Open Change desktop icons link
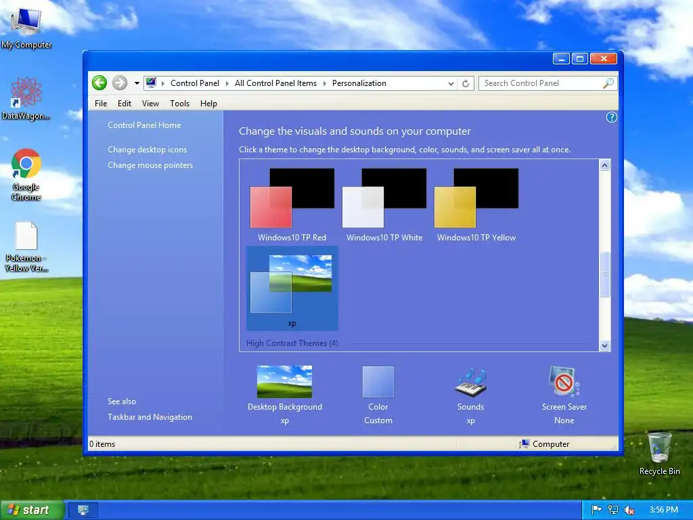This screenshot has height=520, width=693. 147,150
